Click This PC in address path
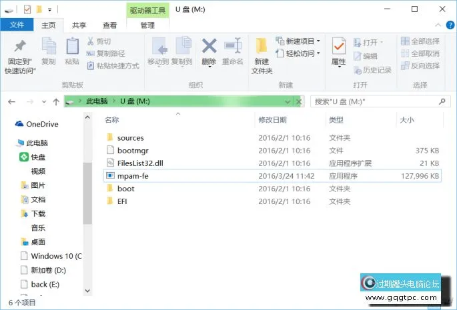Screen dimensions: 457x310 tap(97, 101)
